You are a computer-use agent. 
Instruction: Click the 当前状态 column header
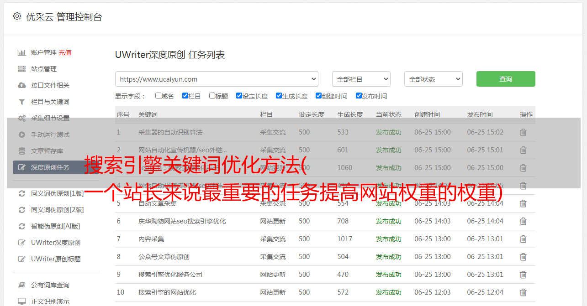389,114
